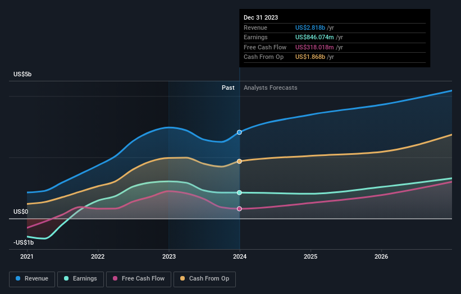Screen dimensions: 461x294
Task: Click the Revenue row label in tooltip
Action: point(255,27)
